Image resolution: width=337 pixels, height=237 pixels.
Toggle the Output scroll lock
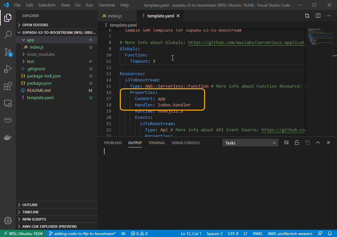pyautogui.click(x=297, y=143)
